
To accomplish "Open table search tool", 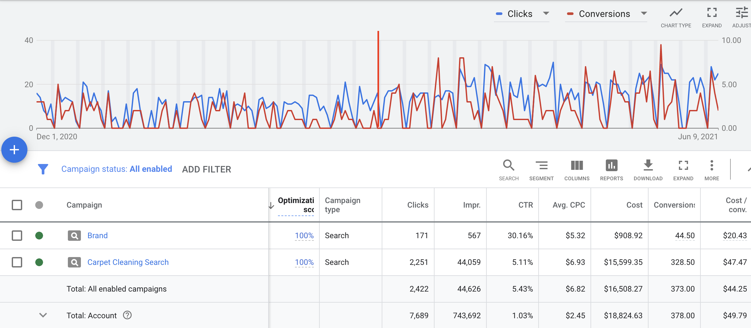I will point(509,169).
